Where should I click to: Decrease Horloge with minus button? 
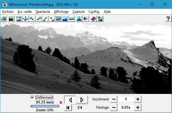coord(114,107)
